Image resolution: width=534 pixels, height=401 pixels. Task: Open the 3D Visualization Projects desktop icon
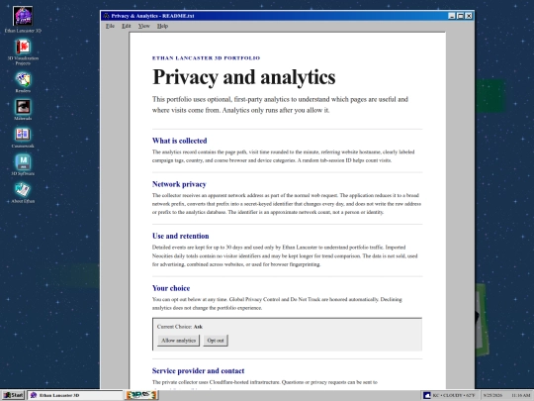pyautogui.click(x=23, y=47)
